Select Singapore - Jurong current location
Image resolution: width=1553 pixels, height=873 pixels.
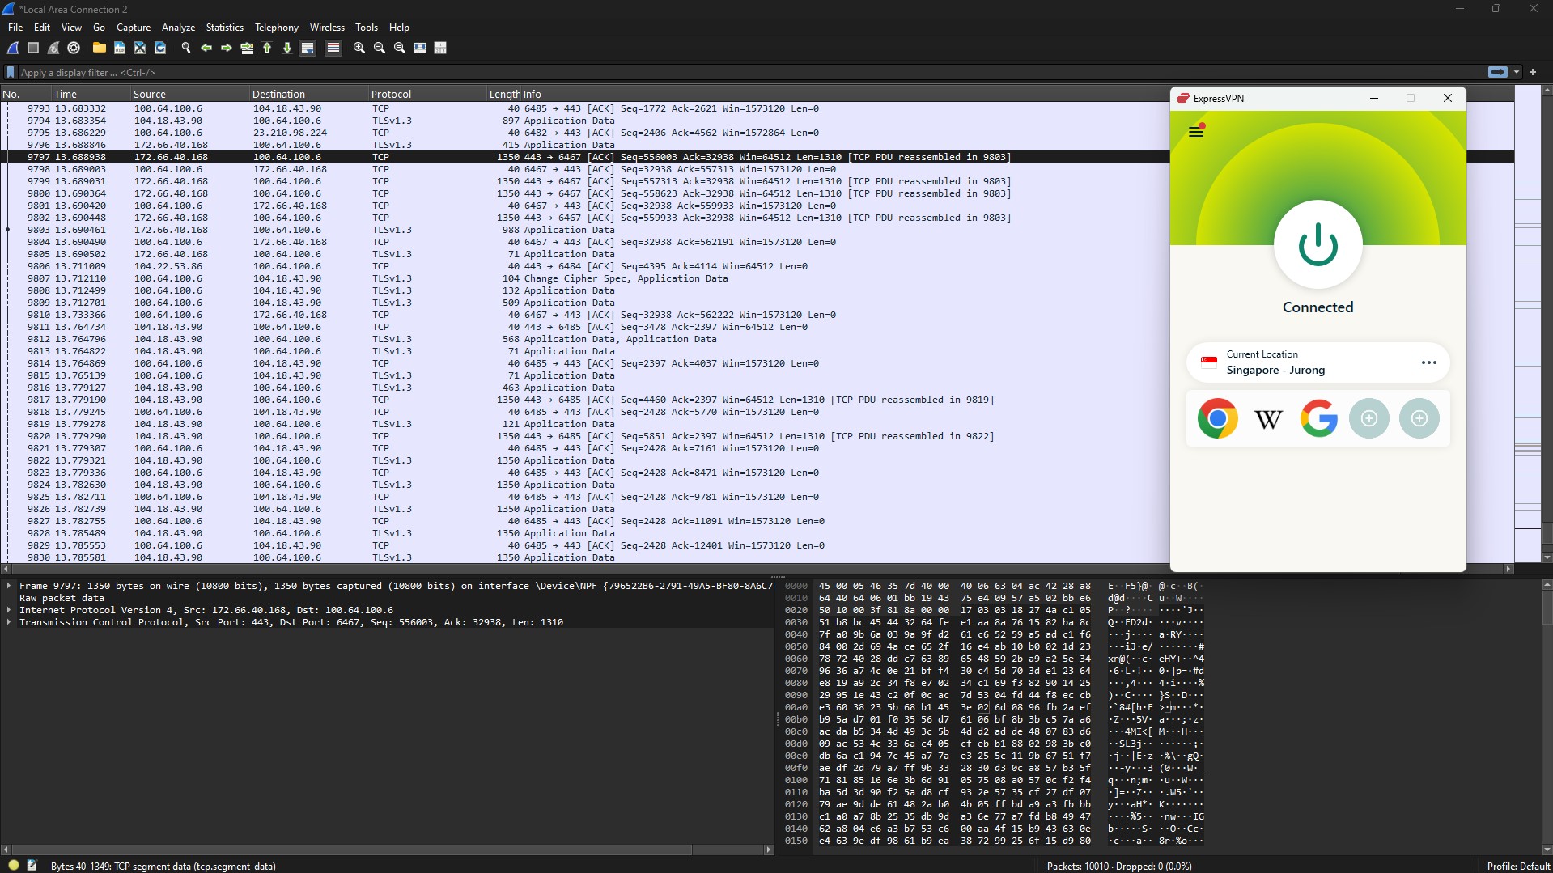pos(1318,362)
